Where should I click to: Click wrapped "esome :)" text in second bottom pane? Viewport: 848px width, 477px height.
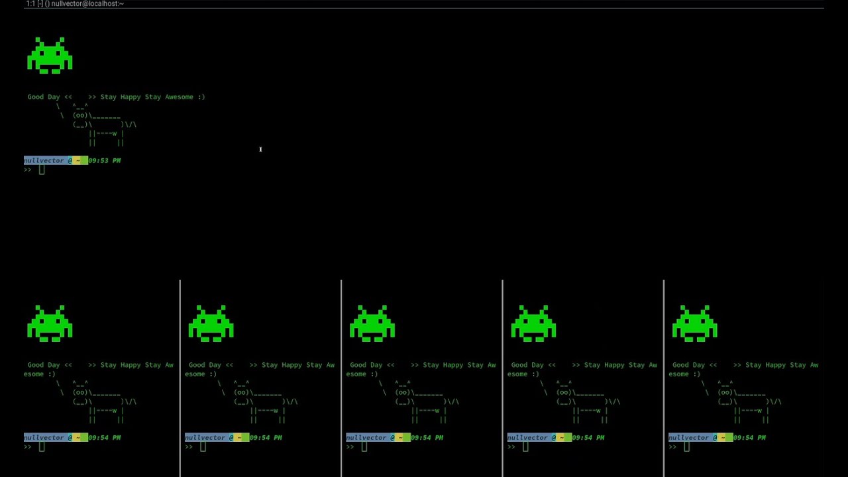pyautogui.click(x=201, y=374)
